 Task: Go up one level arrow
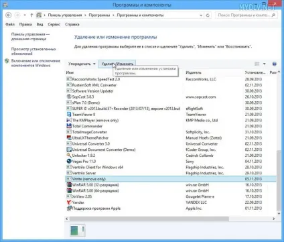31,15
